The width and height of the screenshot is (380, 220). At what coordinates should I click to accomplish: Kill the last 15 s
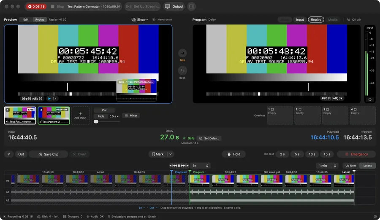[327, 154]
